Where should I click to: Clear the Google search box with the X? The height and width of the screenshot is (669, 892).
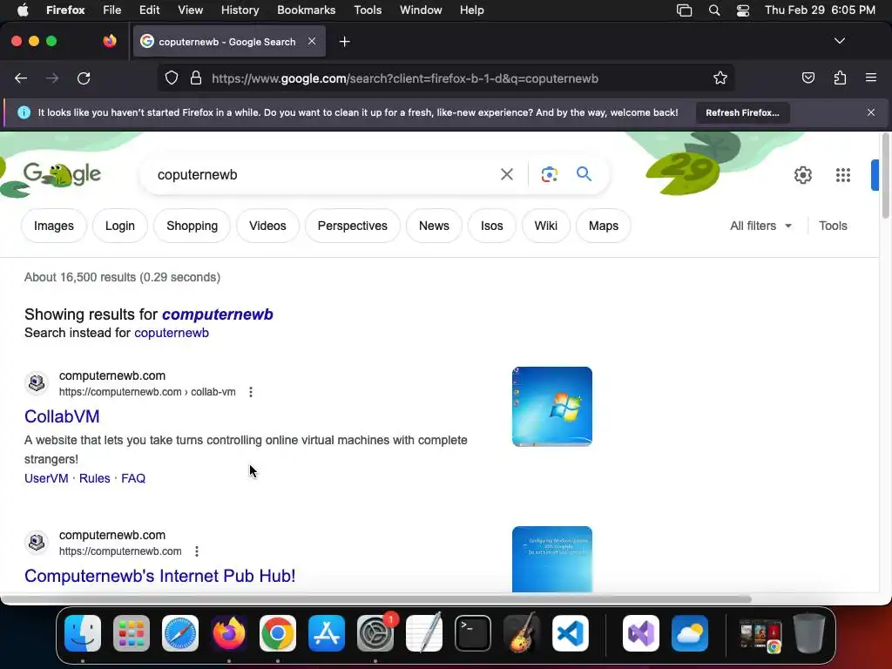pyautogui.click(x=507, y=174)
